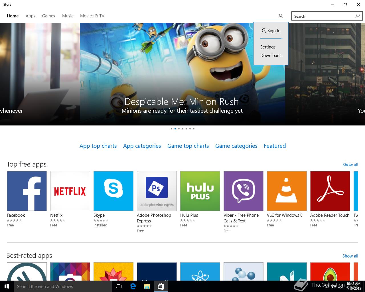Open the avocado best-rated app tile

click(330, 271)
